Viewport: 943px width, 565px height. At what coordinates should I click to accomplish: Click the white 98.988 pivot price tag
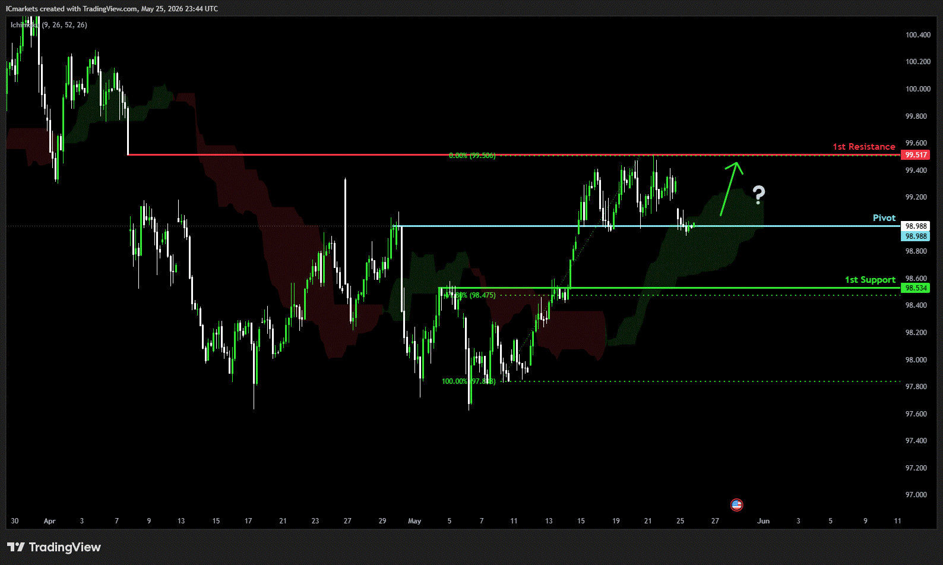[x=916, y=226]
